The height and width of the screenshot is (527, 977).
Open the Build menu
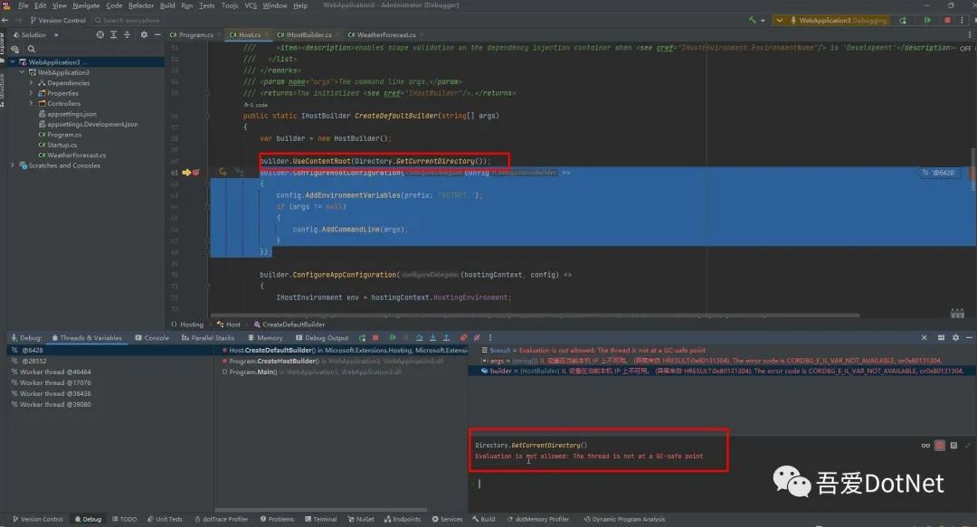click(167, 5)
